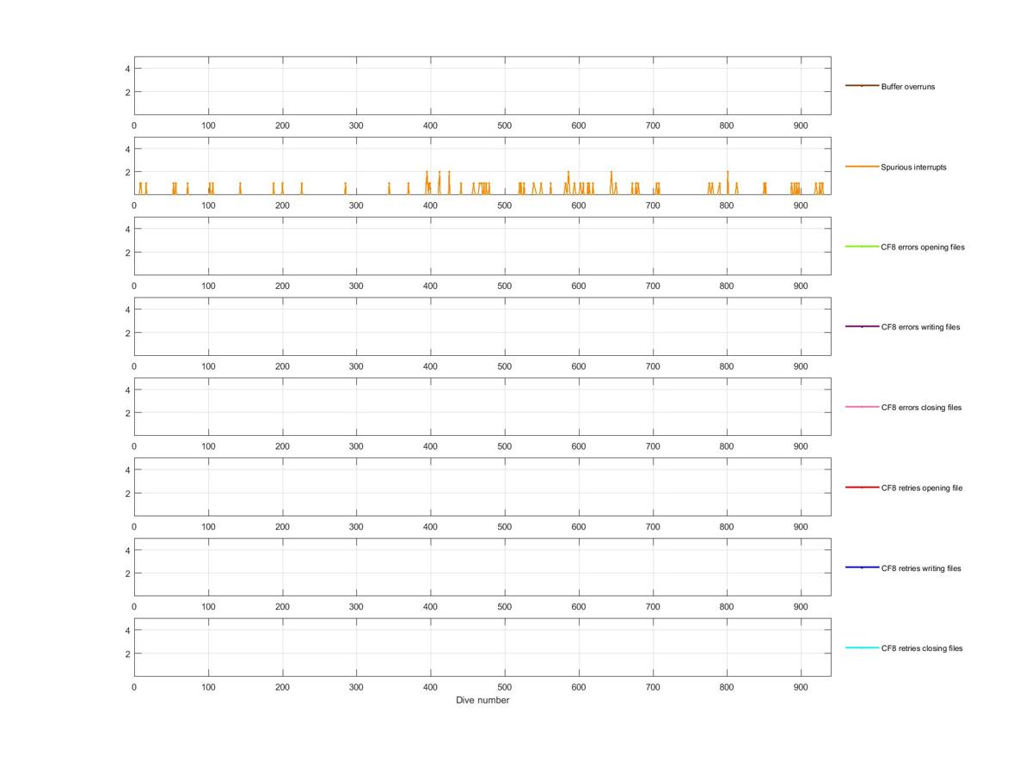Click the CF8 errors writing files label

tap(921, 327)
